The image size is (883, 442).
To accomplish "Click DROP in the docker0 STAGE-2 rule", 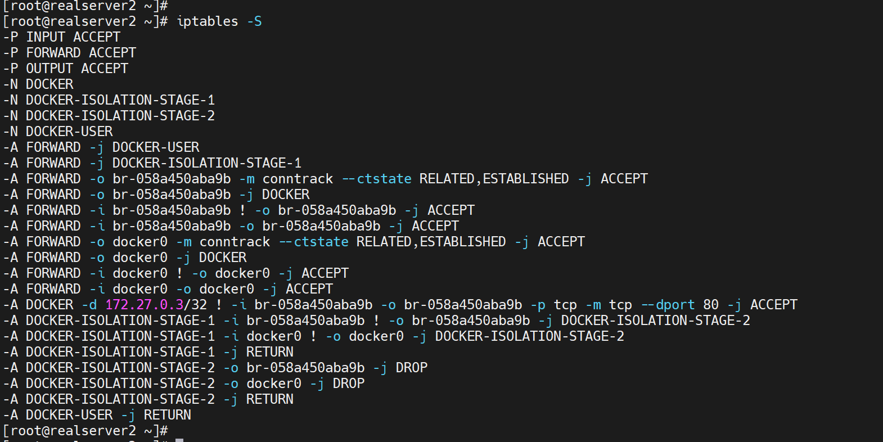I will (x=349, y=384).
